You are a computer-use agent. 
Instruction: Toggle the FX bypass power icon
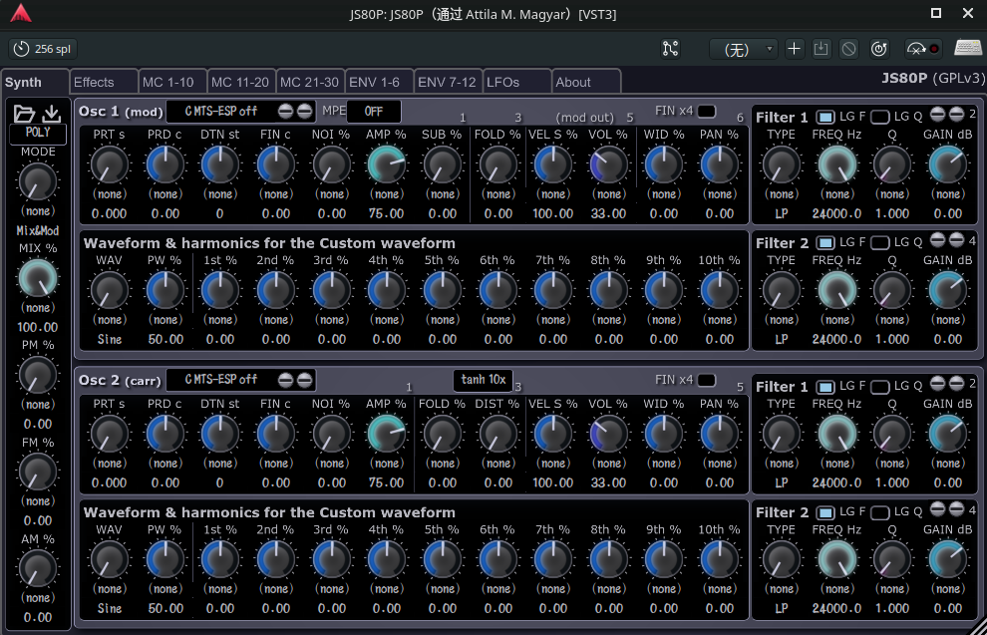(x=879, y=49)
